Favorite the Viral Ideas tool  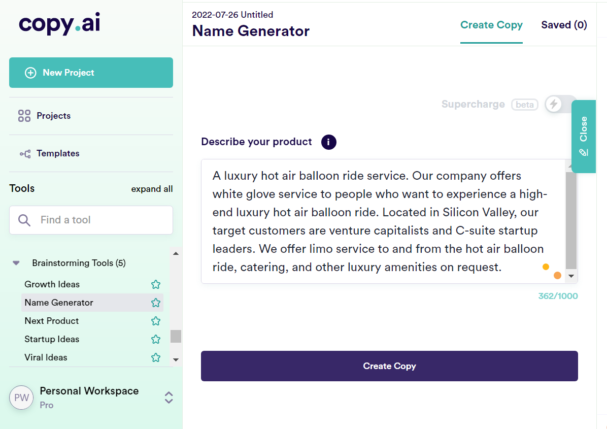click(x=156, y=357)
